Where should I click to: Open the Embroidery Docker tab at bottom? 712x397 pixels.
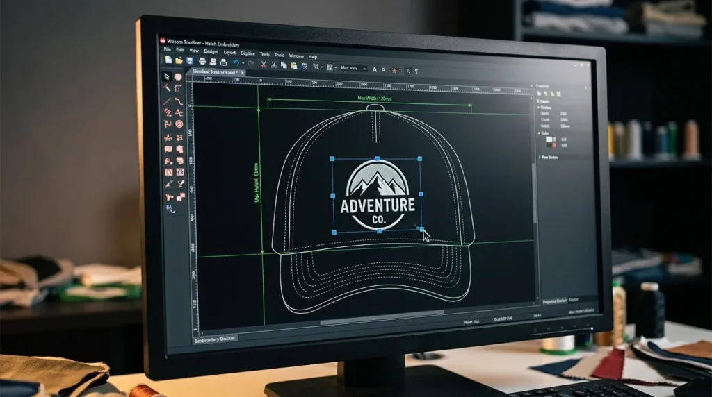point(215,339)
